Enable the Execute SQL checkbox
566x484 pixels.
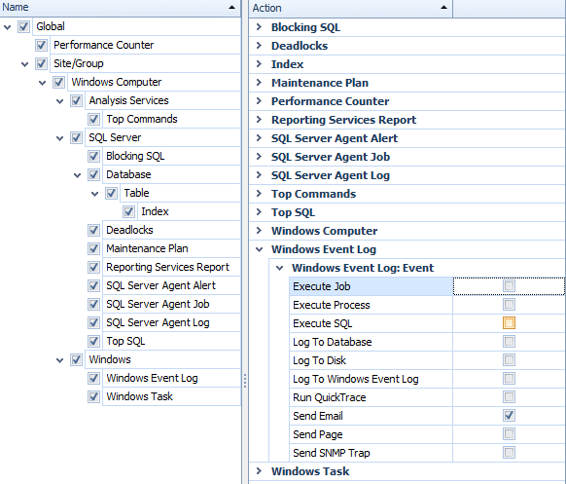(509, 322)
